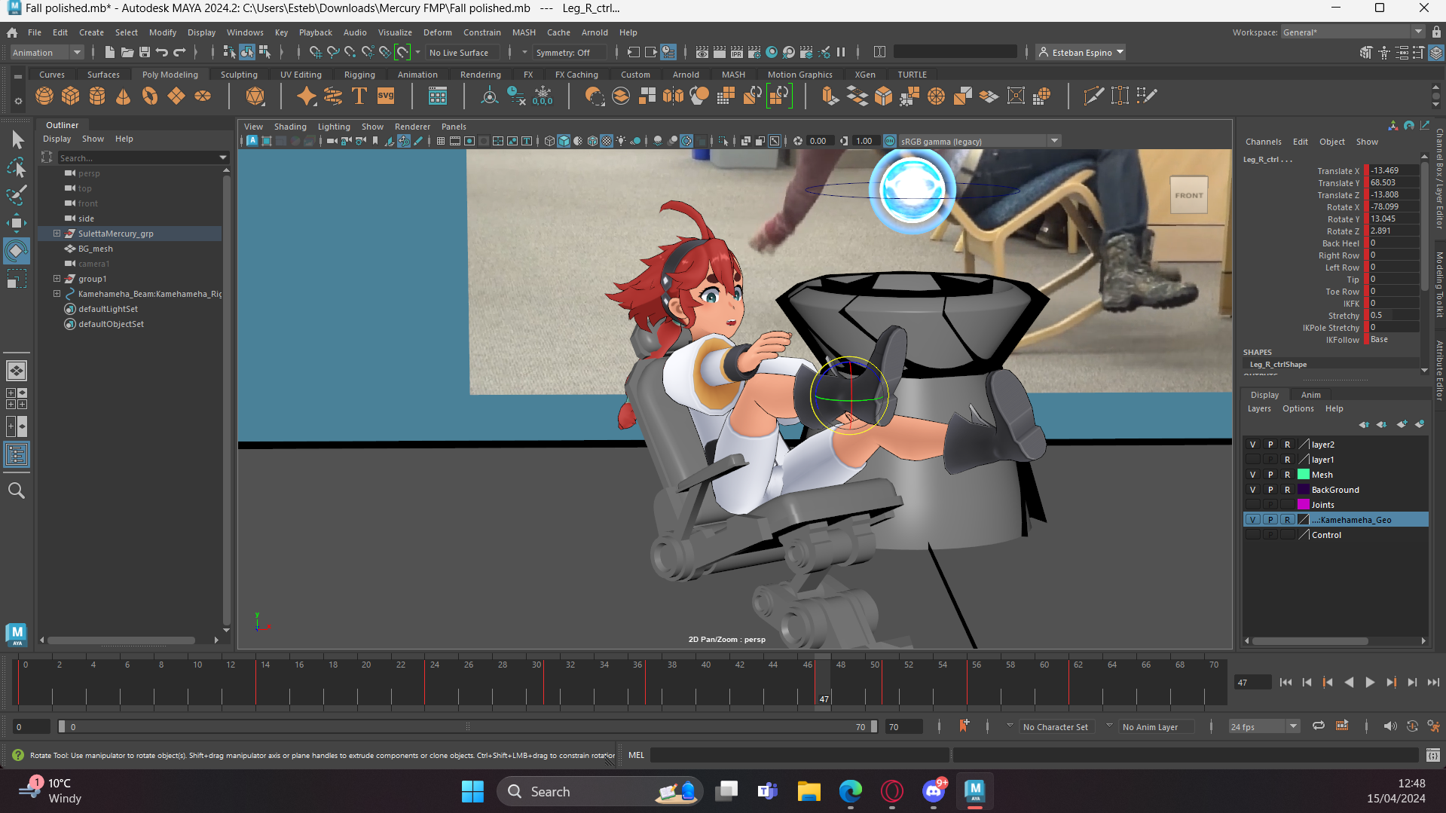Open the Constrain menu
1446x813 pixels.
[481, 32]
